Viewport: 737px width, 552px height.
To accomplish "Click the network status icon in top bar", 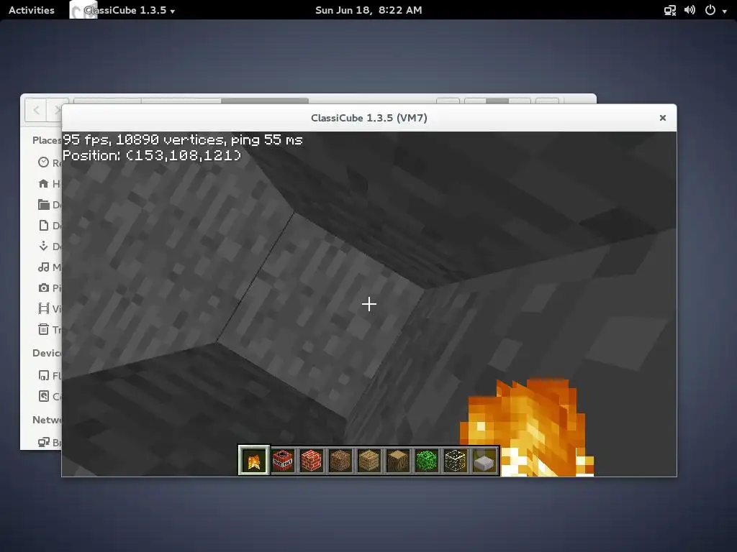I will 670,10.
